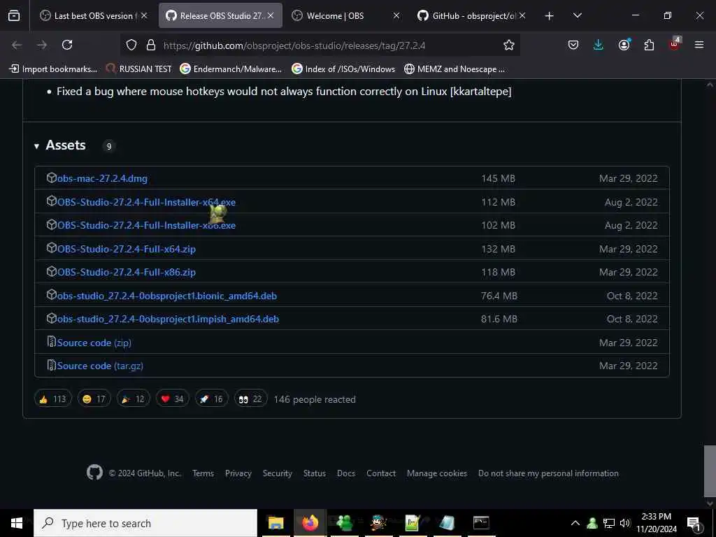Save page to Pocket
The height and width of the screenshot is (537, 716).
[x=573, y=45]
